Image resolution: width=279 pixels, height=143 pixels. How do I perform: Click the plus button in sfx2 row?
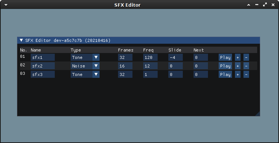238,66
